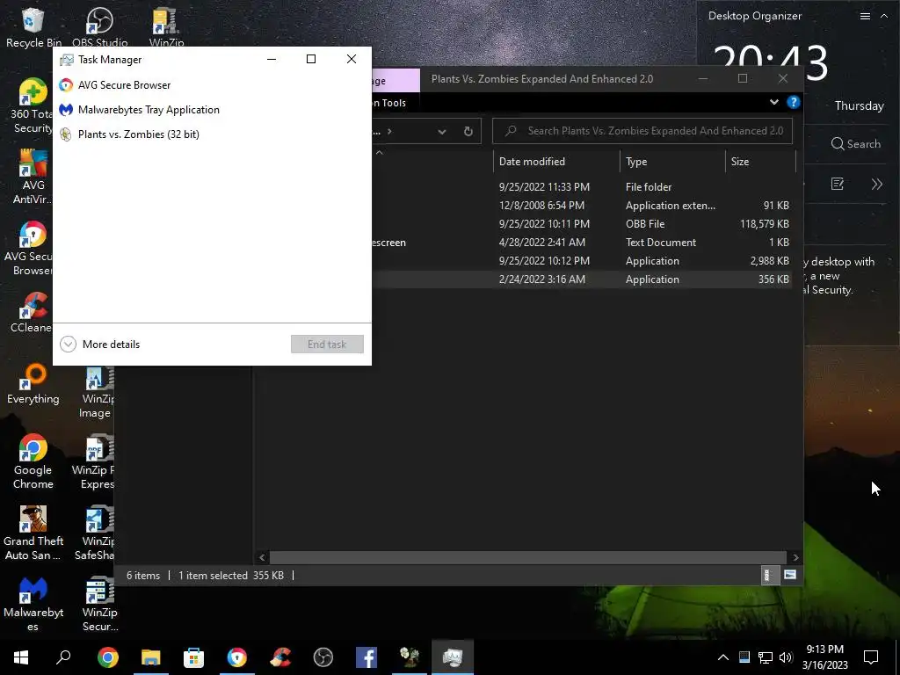This screenshot has height=675, width=900.
Task: Switch to large icons view in File Explorer
Action: pos(790,575)
